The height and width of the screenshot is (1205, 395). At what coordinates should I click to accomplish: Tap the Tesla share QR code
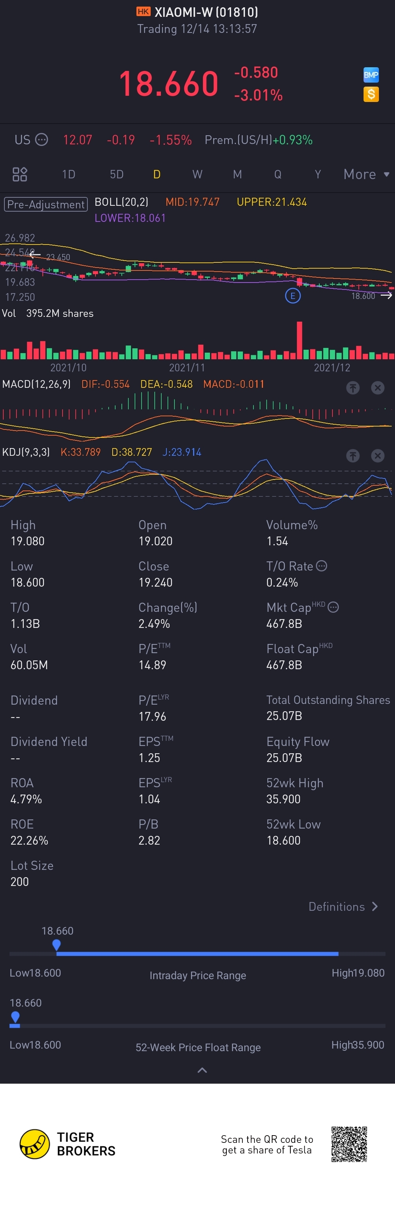(349, 1144)
